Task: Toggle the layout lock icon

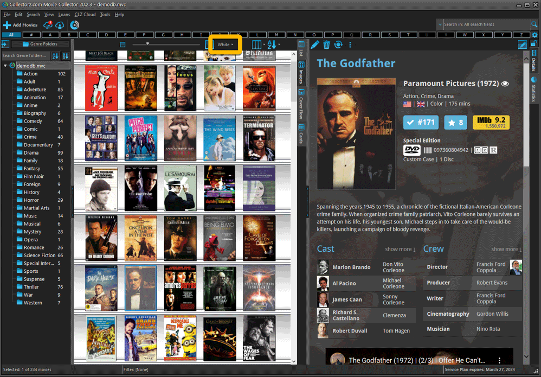Action: (x=534, y=44)
